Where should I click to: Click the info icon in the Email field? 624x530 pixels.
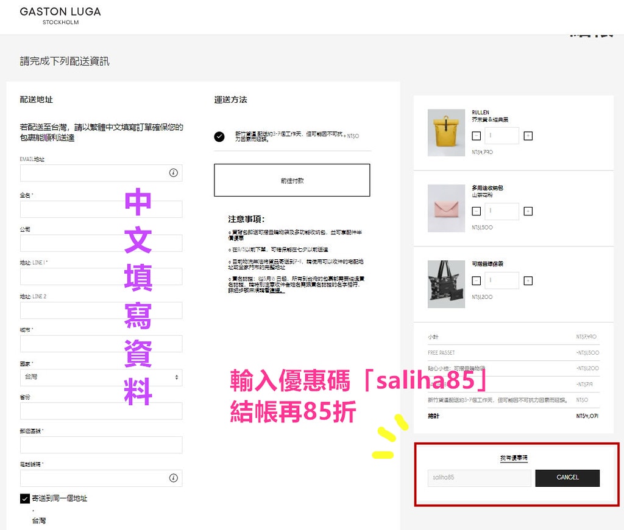point(174,173)
